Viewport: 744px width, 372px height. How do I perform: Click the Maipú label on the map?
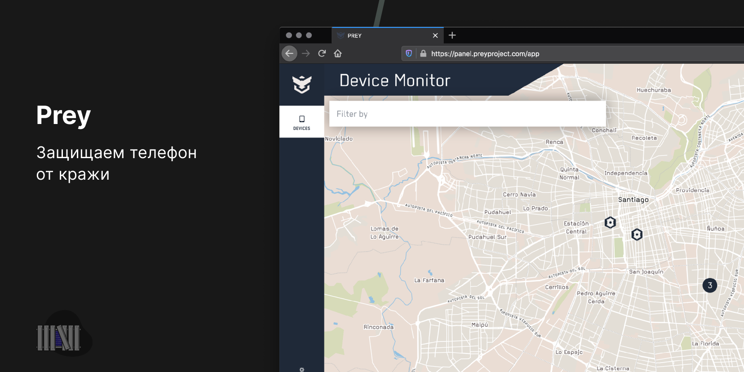[480, 325]
